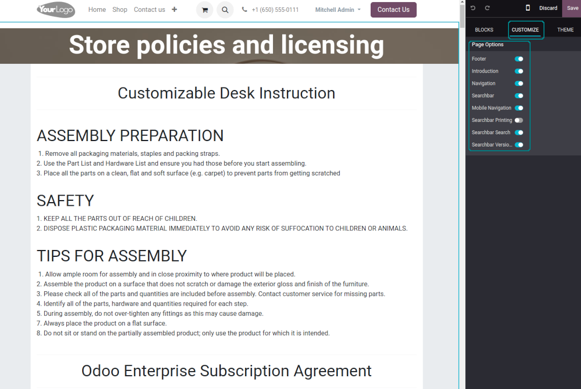Click the Save button
Screen dimensions: 581x389
(x=572, y=8)
